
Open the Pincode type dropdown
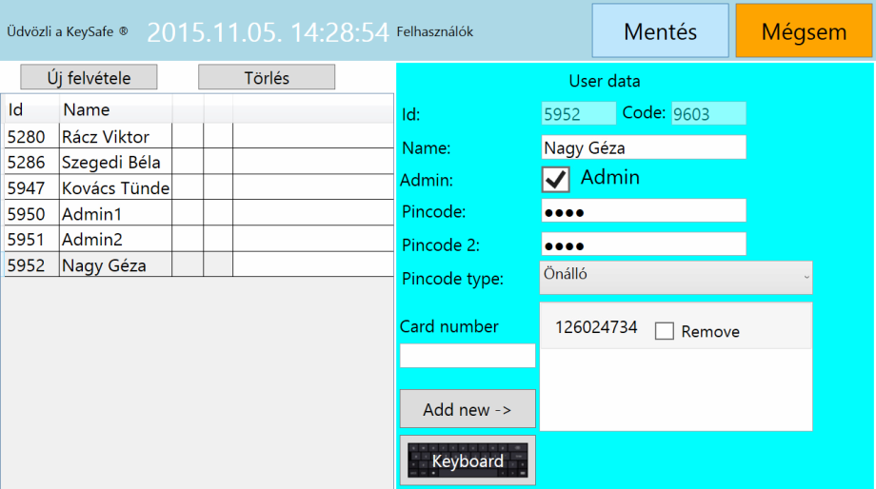(675, 278)
